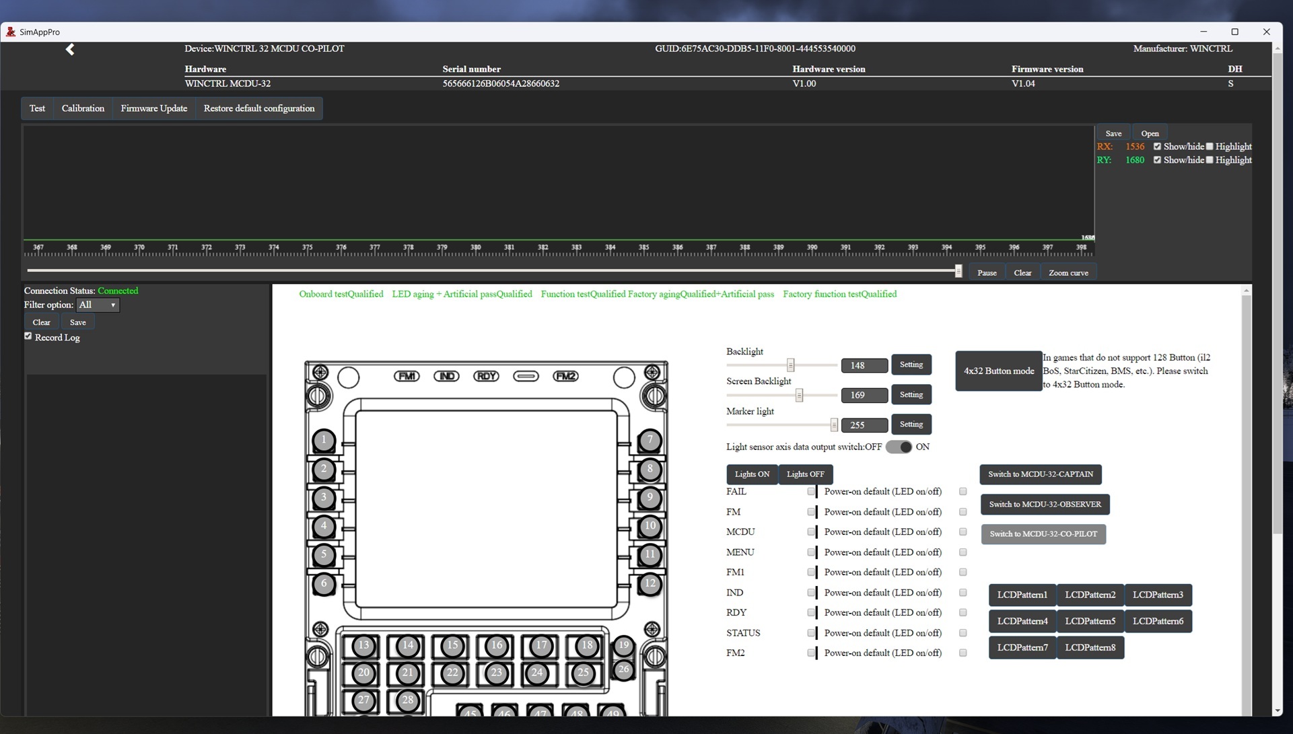Uncheck the Record Log checkbox
1293x734 pixels.
click(28, 336)
